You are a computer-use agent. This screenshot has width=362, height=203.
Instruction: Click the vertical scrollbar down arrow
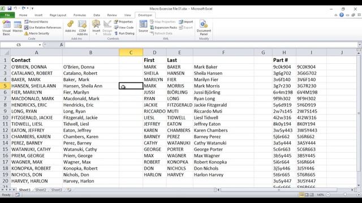359,185
